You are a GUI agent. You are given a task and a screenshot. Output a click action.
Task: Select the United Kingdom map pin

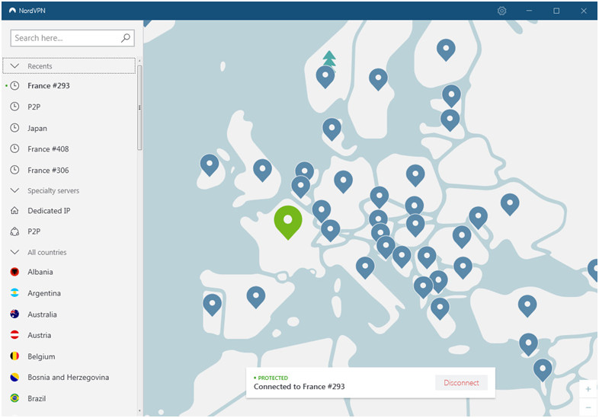262,170
